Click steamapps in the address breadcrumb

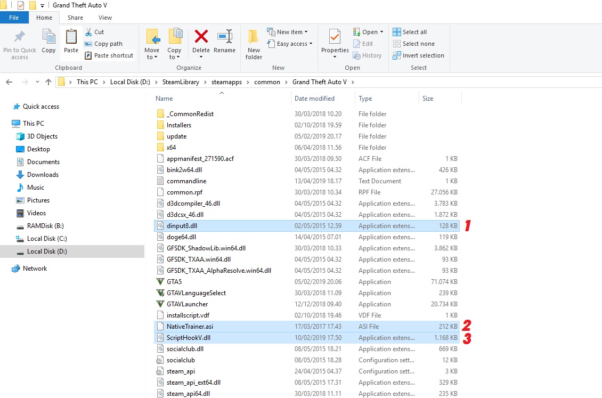[226, 82]
